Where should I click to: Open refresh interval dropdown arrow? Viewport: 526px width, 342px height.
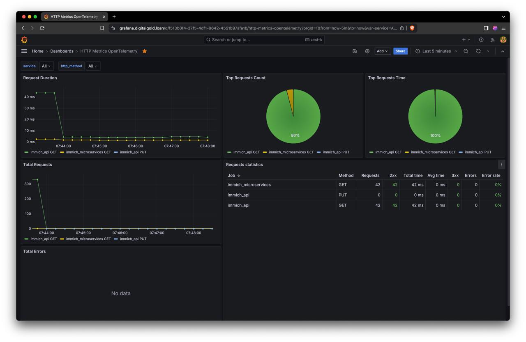tap(488, 51)
